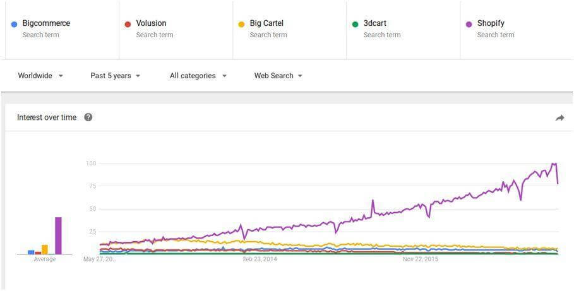Click the Shopify line peak near 100

click(x=554, y=163)
